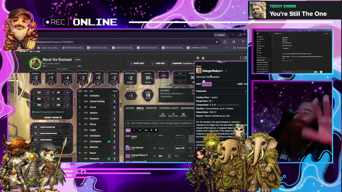The width and height of the screenshot is (342, 192).
Task: Click the Short Rest button
Action: click(x=137, y=63)
